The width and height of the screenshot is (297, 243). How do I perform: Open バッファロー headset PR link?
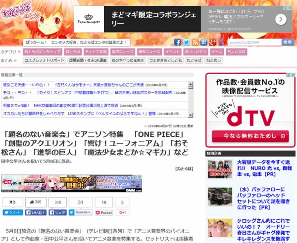pyautogui.click(x=263, y=198)
